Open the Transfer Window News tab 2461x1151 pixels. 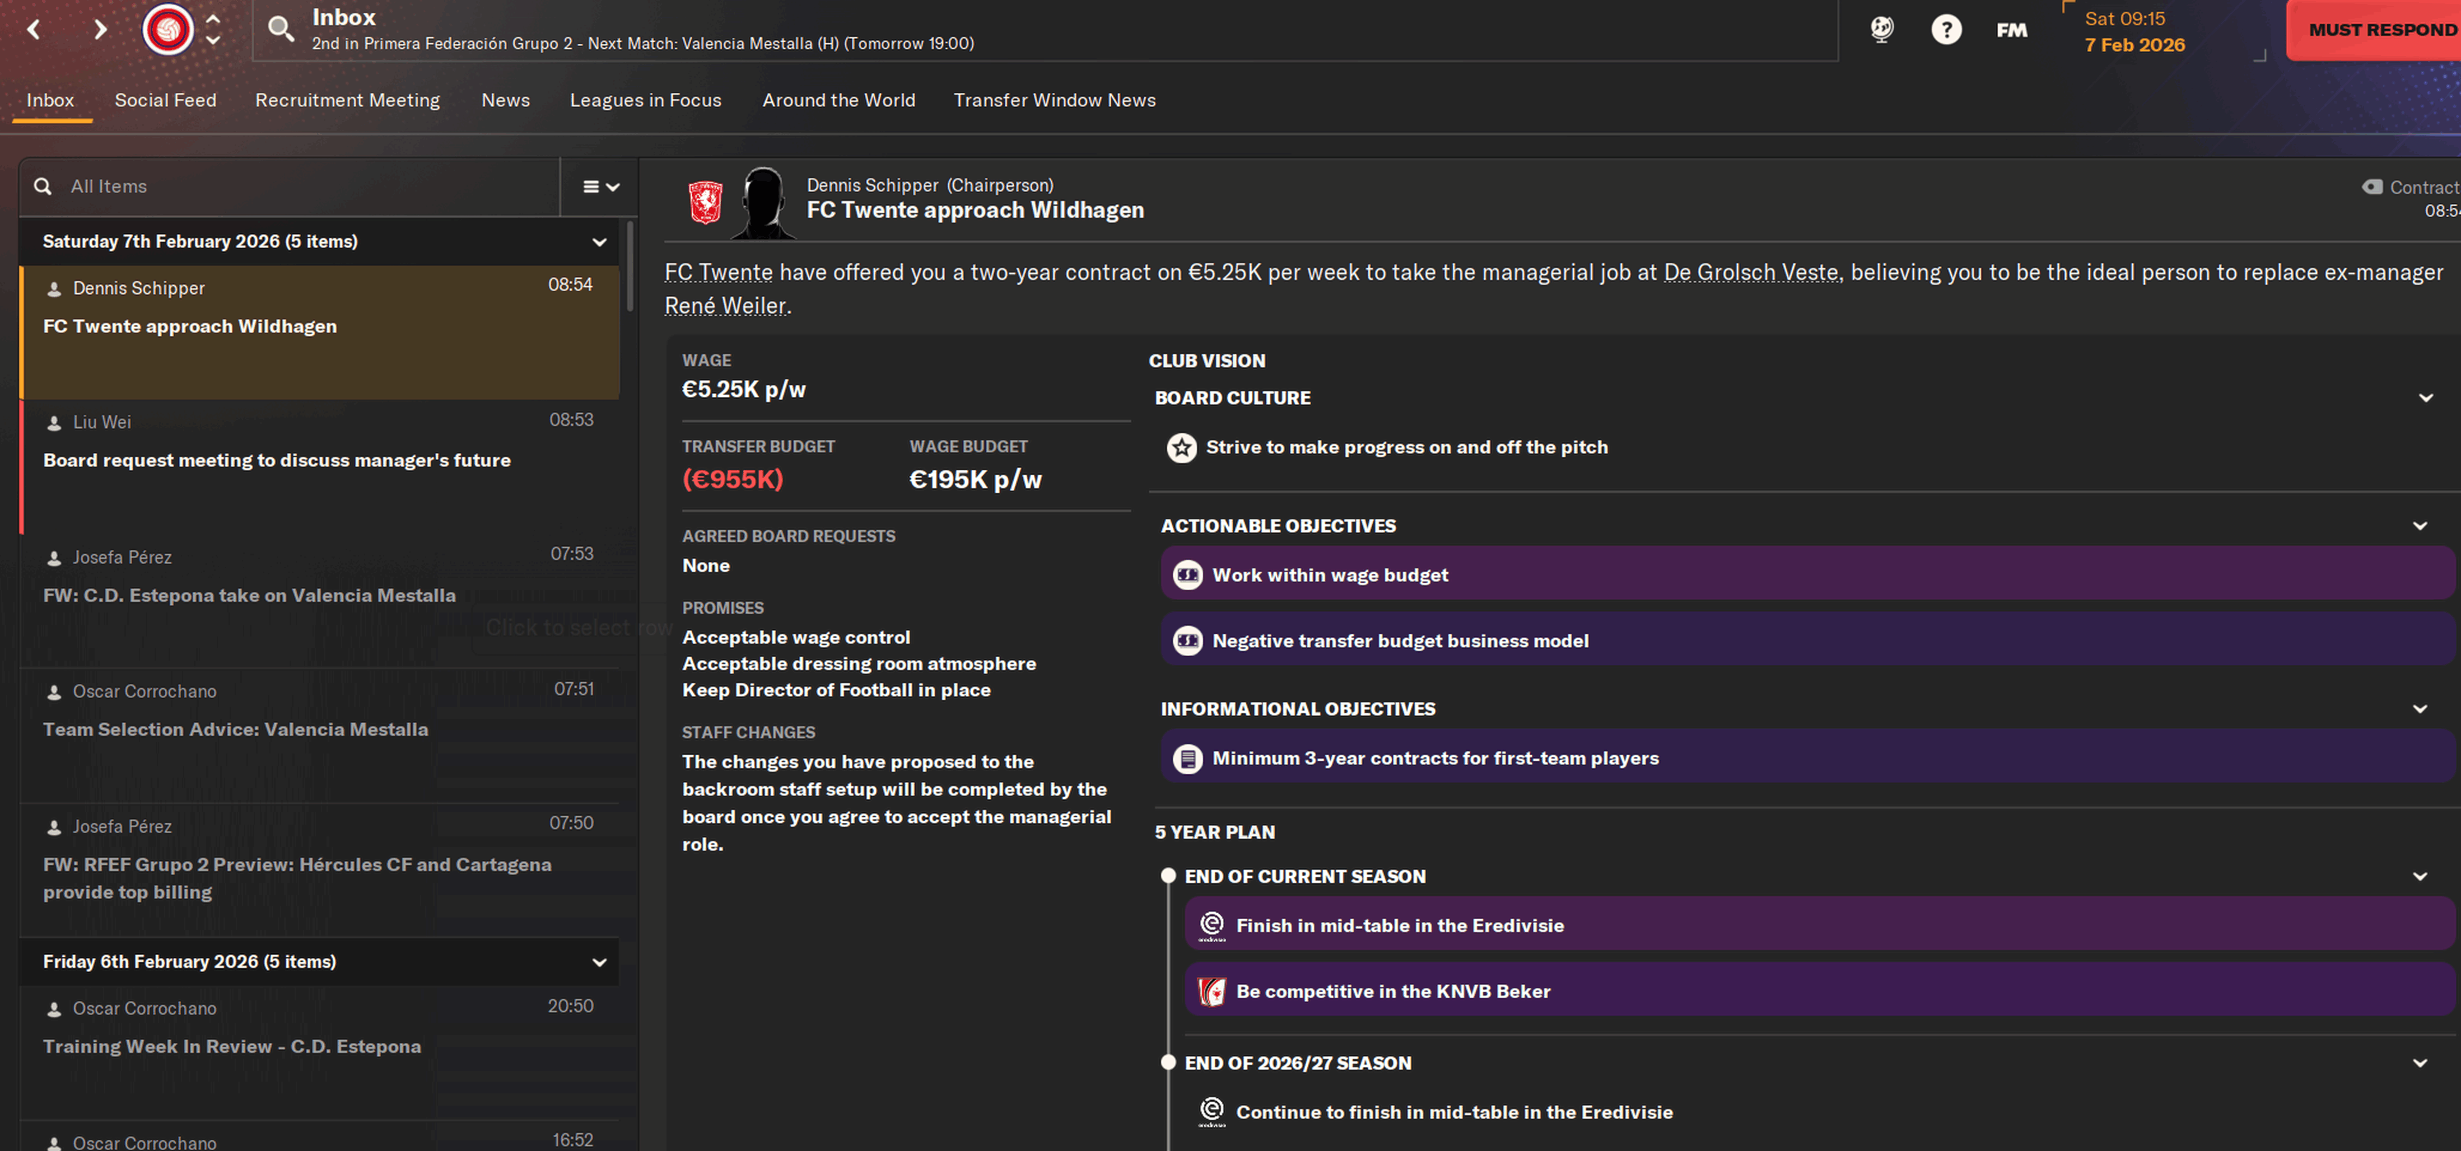1055,100
